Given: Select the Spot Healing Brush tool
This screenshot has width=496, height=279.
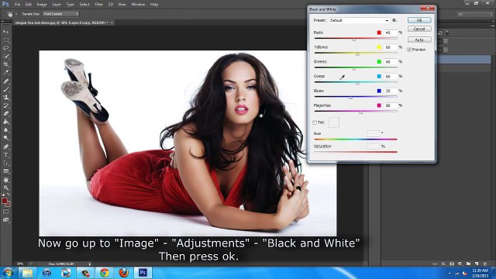Looking at the screenshot, I should pyautogui.click(x=6, y=81).
